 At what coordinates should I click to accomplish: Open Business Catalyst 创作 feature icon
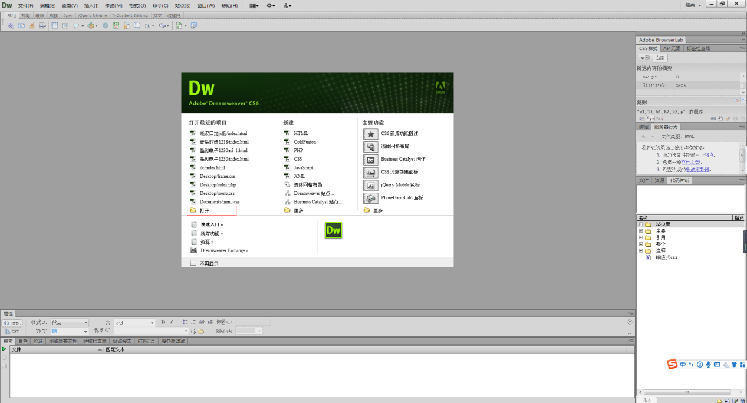(371, 160)
